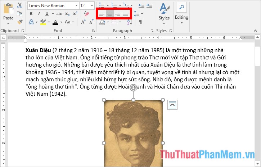Screen dimensions: 261x167
Task: Click the Cut scissors icon
Action: [x=20, y=5]
